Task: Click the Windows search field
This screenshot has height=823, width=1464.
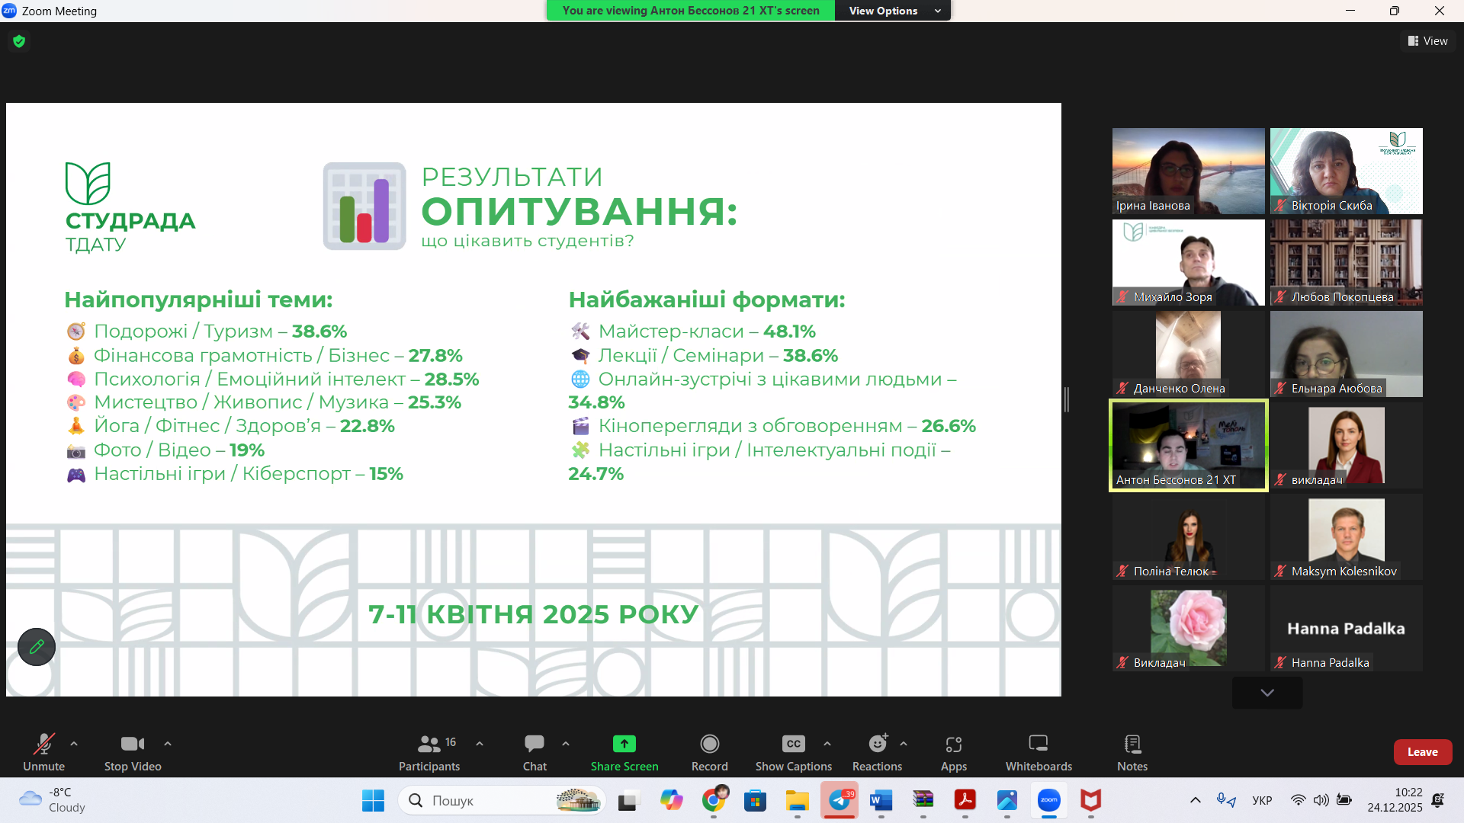Action: pos(496,800)
